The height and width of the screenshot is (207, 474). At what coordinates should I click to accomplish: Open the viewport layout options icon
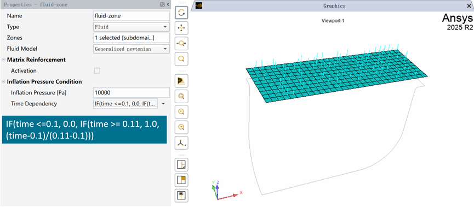point(181,164)
